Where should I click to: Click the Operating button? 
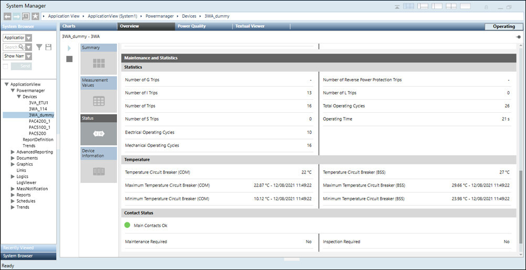point(503,26)
